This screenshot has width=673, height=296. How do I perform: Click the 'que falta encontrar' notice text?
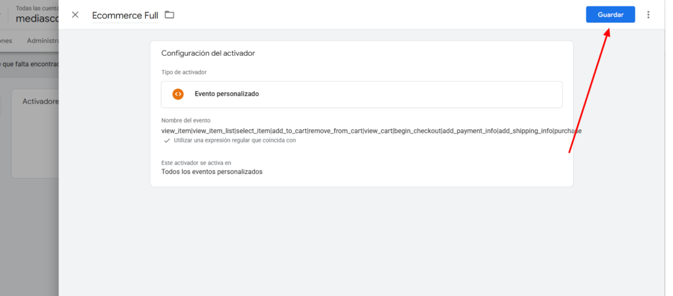31,64
